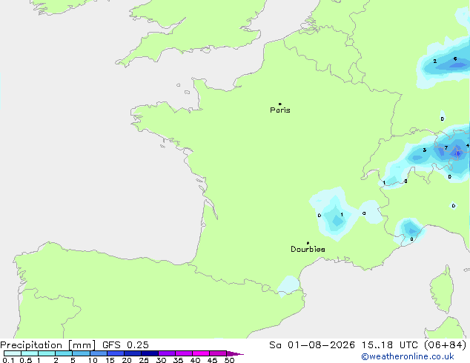Viewport: 470px width, 363px height.
Task: Pick the 30–35 mm purple legend swatch
Action: (166, 353)
